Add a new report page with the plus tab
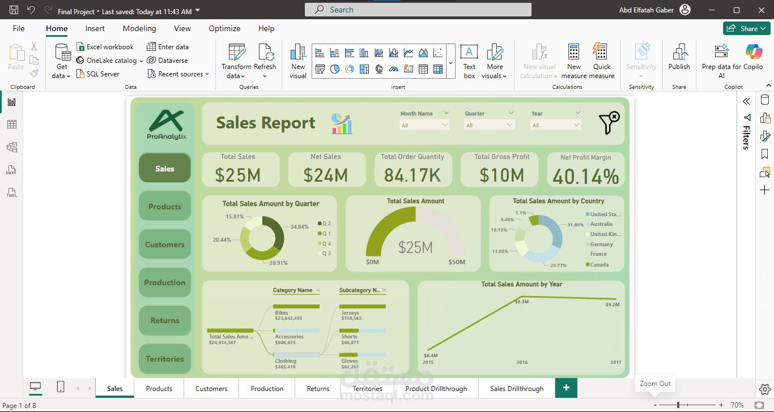The height and width of the screenshot is (412, 774). pos(566,388)
